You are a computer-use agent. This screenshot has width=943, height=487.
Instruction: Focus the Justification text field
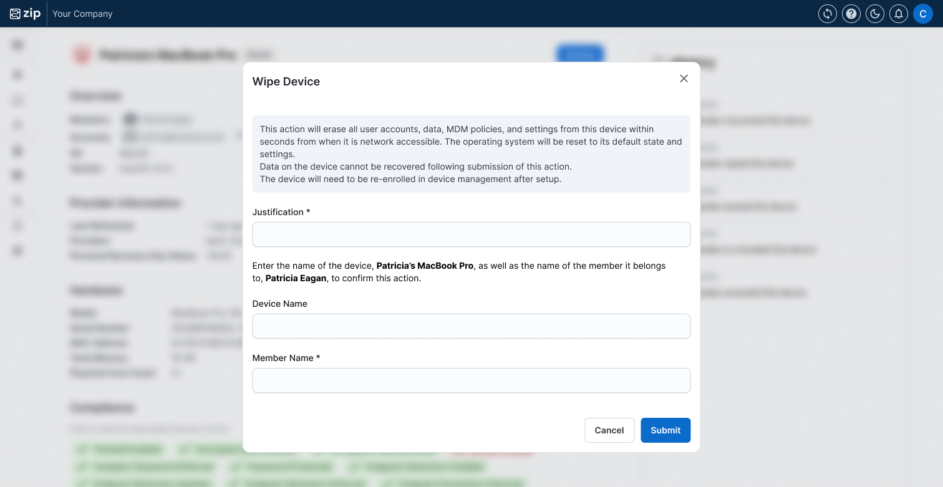click(x=471, y=234)
